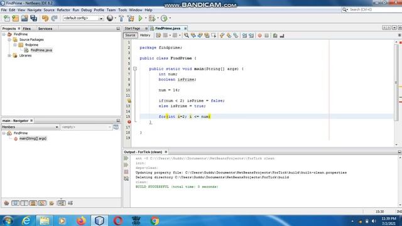Switch to the Start Page tab
Viewport: 402px width, 226px height.
133,28
